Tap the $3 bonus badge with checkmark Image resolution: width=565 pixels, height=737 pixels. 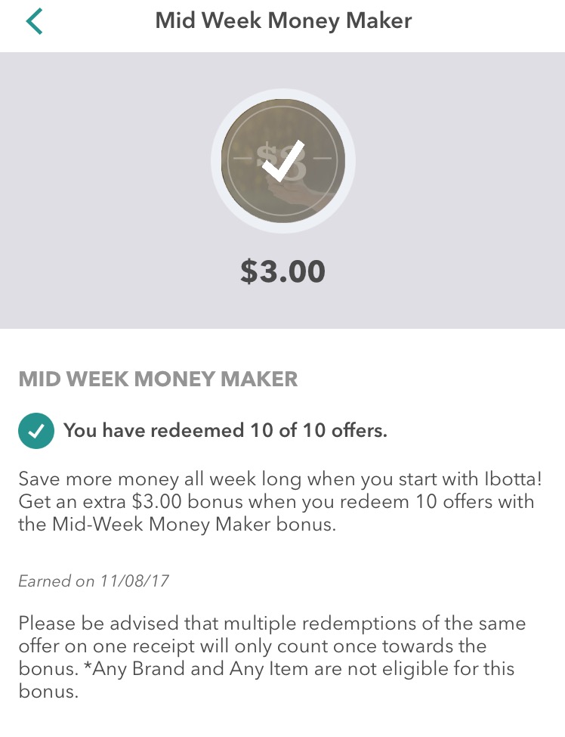point(282,161)
